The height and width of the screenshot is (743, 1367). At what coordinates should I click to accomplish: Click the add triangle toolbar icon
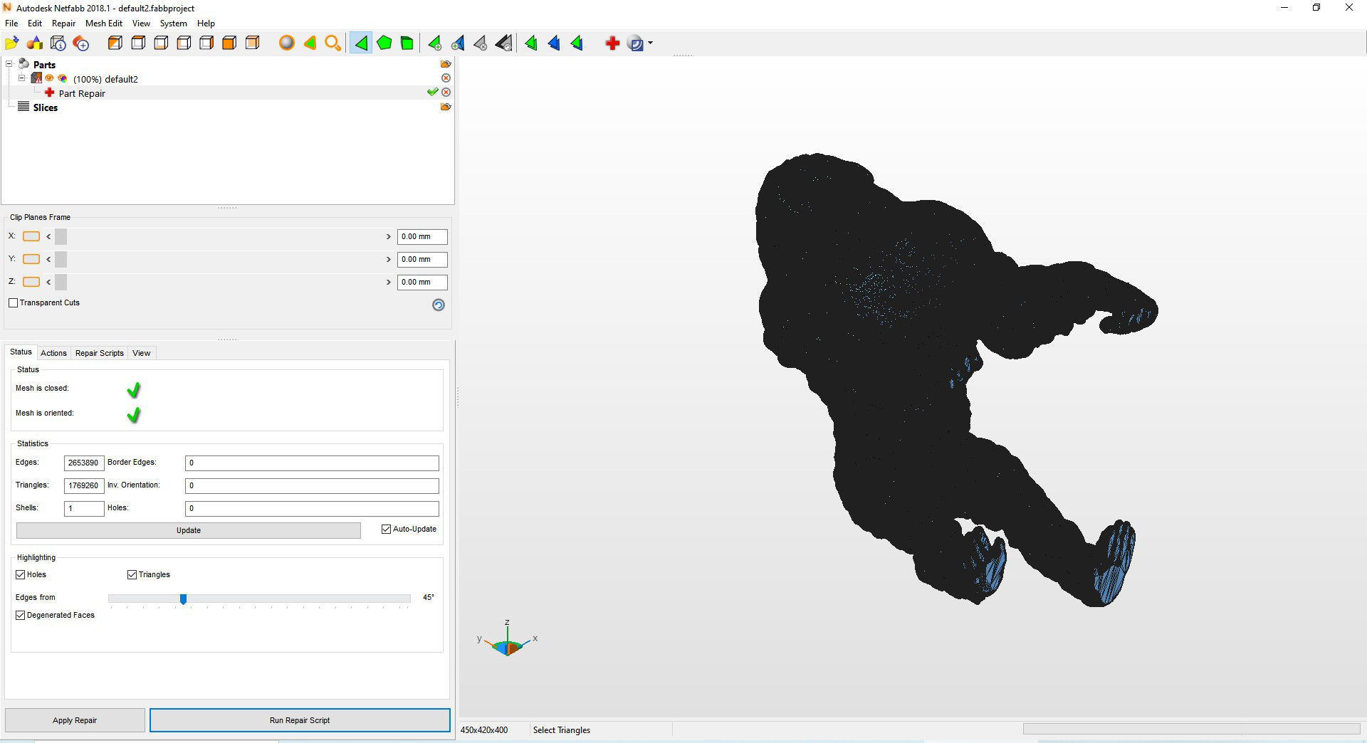[434, 43]
